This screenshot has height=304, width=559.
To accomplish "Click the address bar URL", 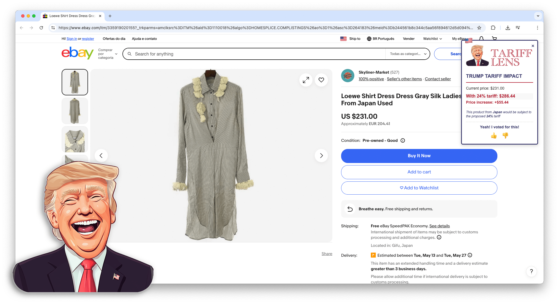I will tap(266, 28).
